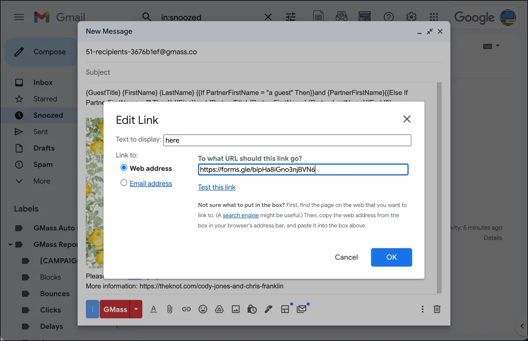Click the envelope icon with blue dot in compose toolbar
Screen dimensions: 528x341
click(301, 309)
